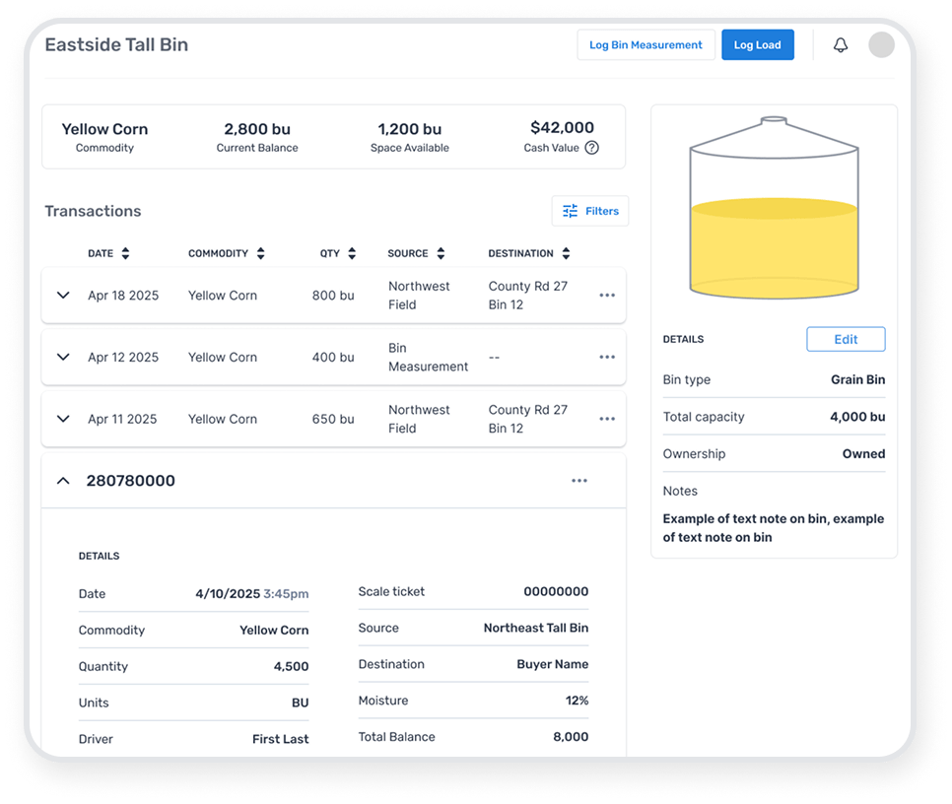Click the notification bell icon

coord(840,45)
